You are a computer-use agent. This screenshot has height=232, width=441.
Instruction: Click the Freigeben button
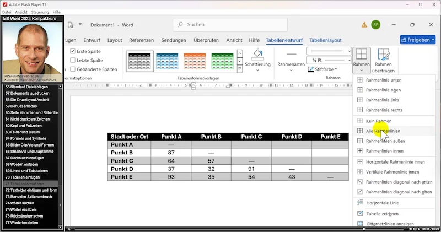(x=418, y=40)
